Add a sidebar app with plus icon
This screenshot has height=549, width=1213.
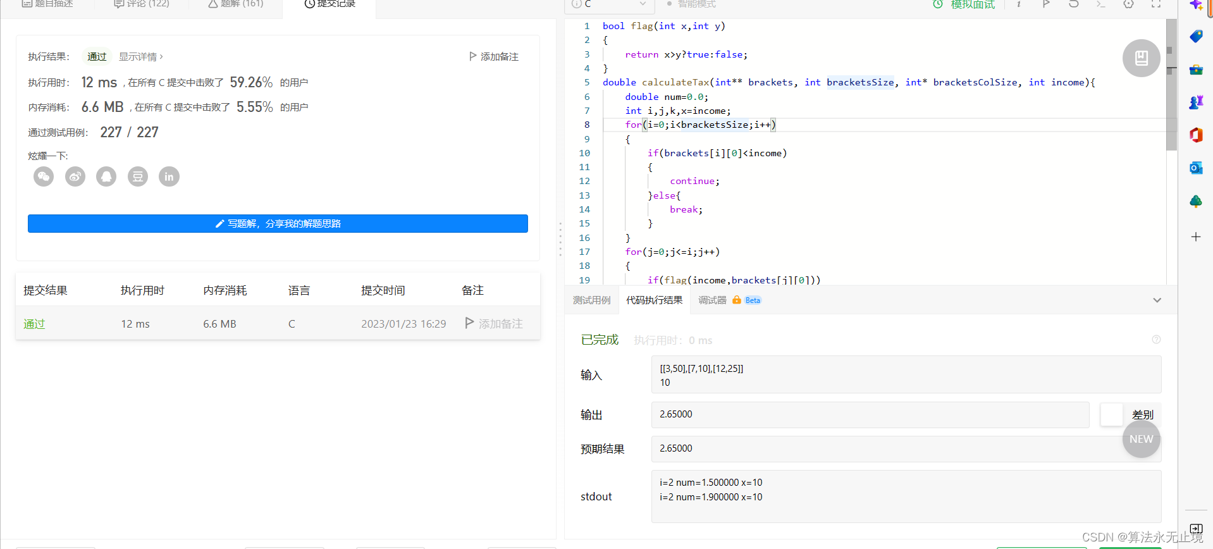pyautogui.click(x=1196, y=237)
